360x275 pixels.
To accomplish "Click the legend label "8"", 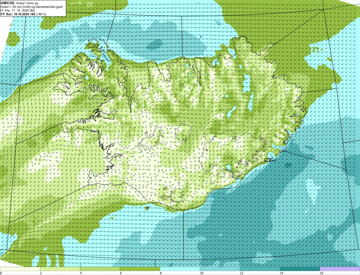I will (x=161, y=273).
